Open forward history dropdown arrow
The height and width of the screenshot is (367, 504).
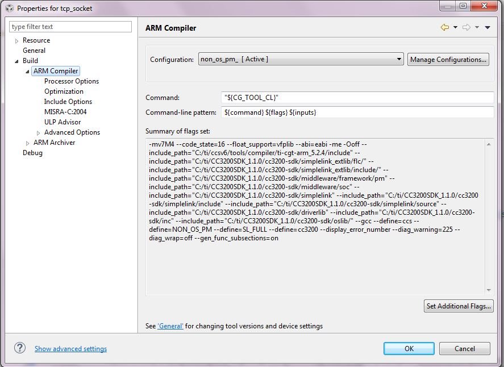(x=477, y=27)
